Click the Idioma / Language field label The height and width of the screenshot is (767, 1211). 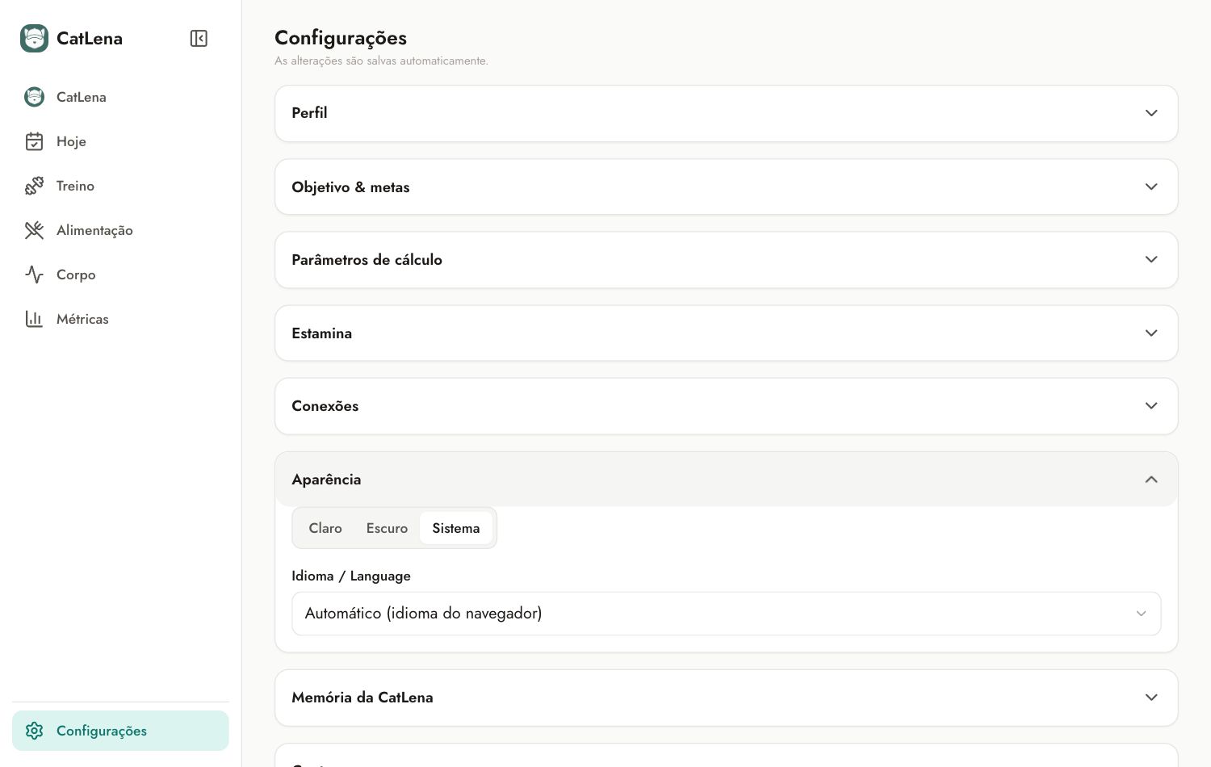click(x=351, y=576)
